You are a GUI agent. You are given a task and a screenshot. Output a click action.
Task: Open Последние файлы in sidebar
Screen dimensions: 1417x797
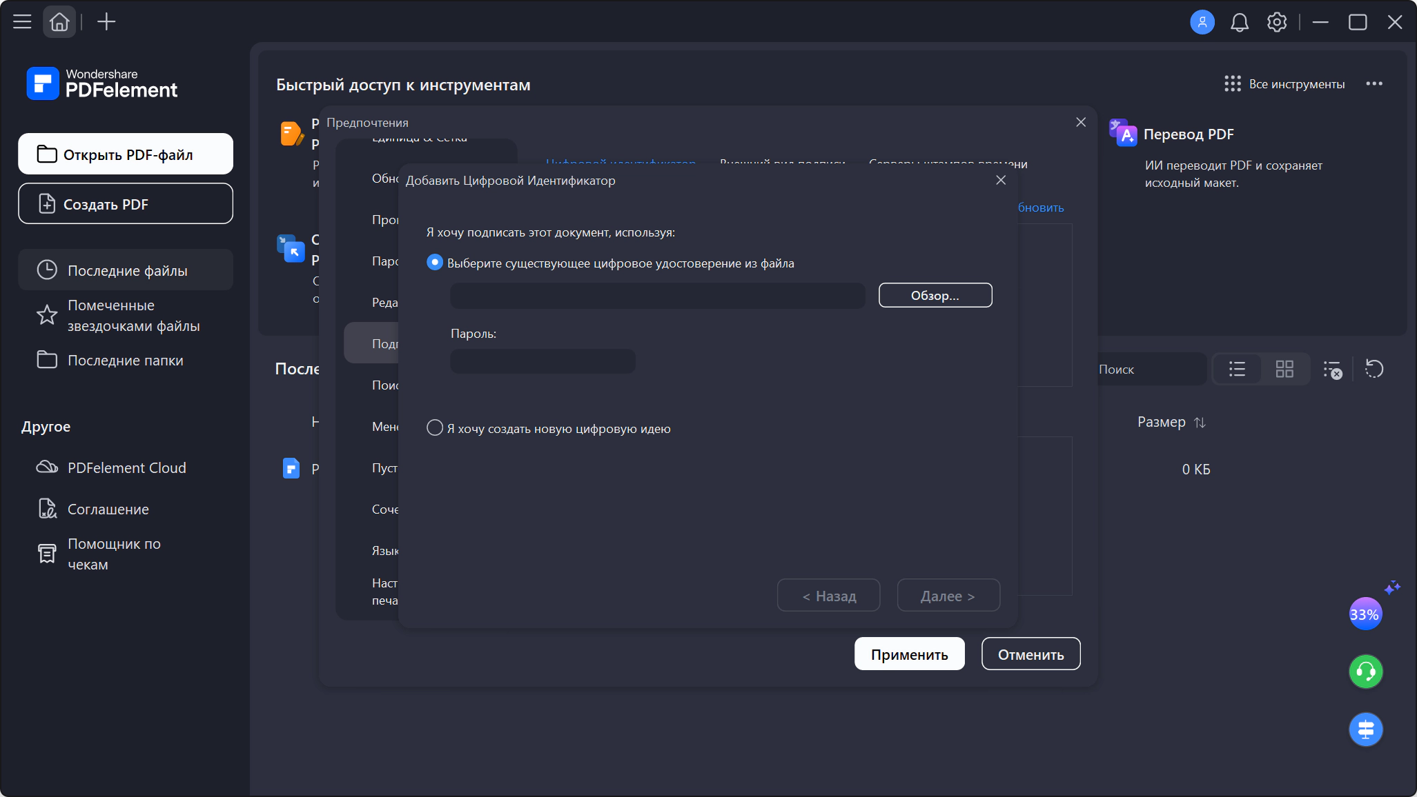coord(126,270)
